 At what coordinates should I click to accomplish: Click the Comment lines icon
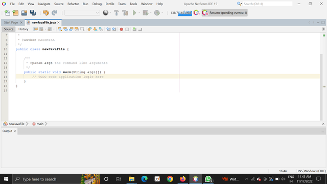134,30
